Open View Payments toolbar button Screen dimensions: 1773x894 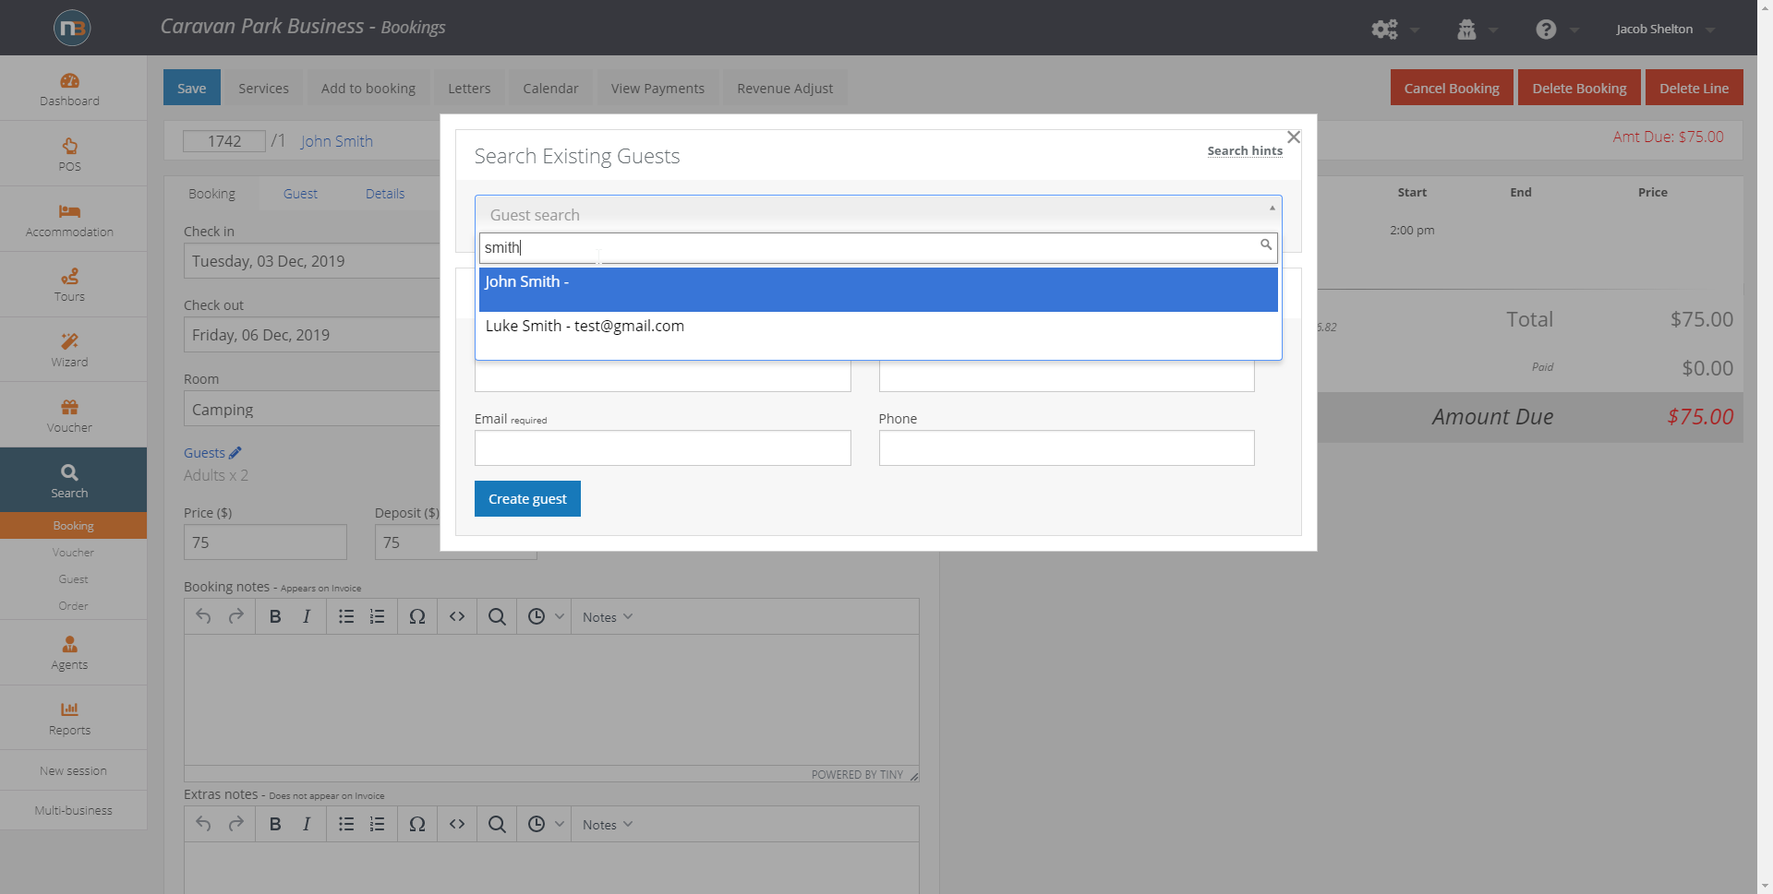pos(657,88)
